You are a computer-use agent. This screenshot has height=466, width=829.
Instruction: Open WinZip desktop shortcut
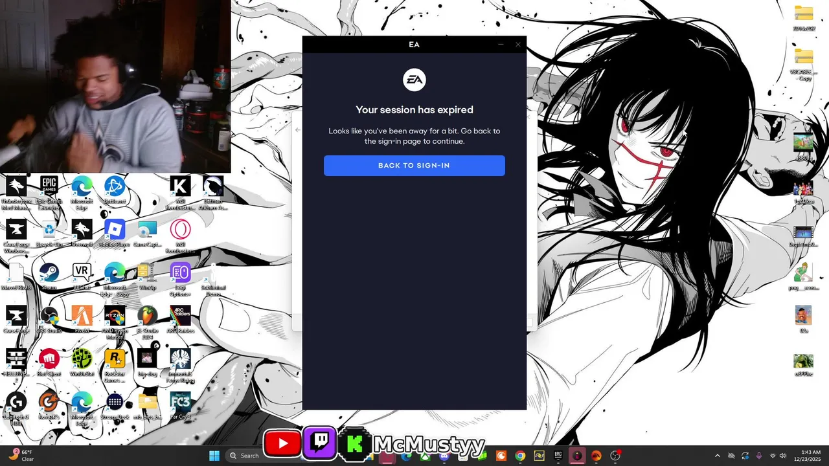(147, 277)
